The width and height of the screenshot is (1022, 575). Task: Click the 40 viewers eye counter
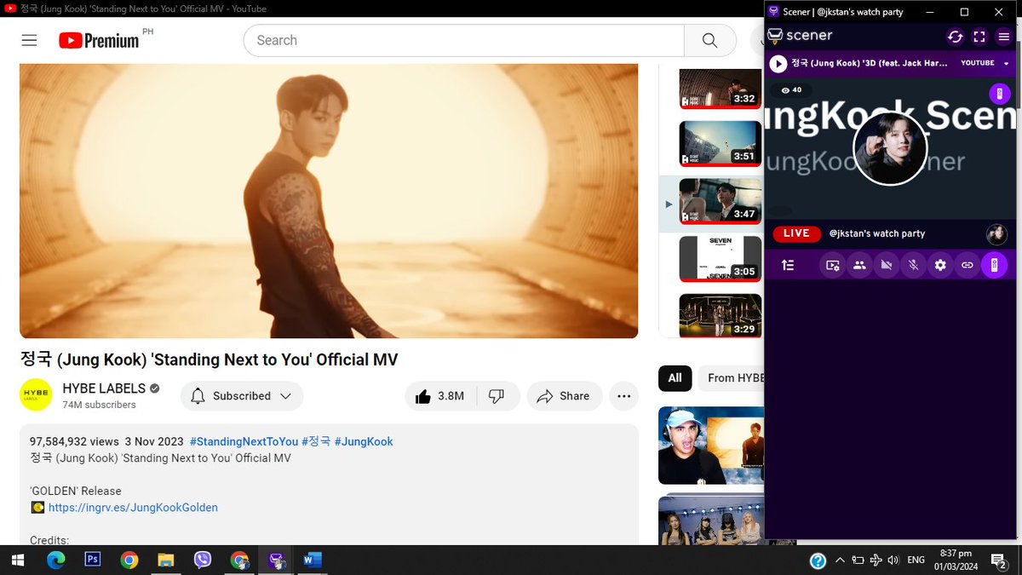click(x=791, y=89)
